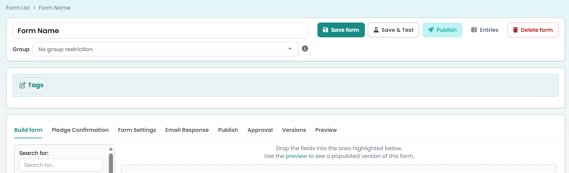Switch to the Preview tab
This screenshot has width=569, height=173.
[326, 130]
